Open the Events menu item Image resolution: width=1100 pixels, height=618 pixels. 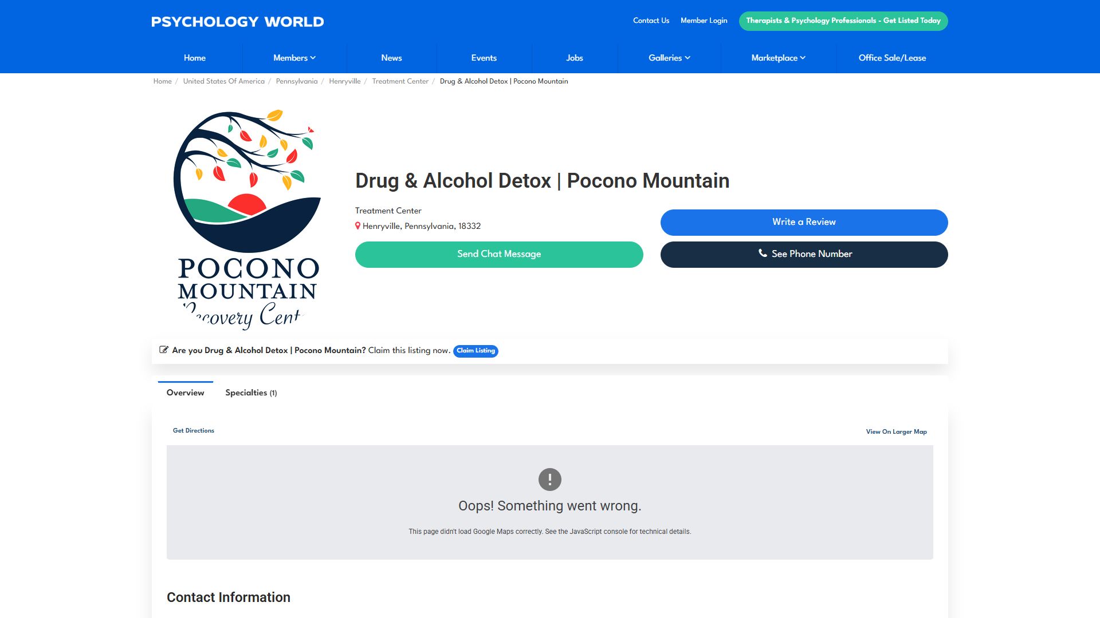coord(484,58)
